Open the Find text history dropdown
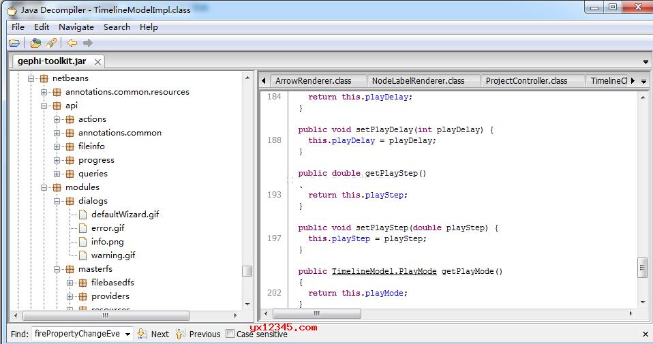This screenshot has height=344, width=653. click(x=127, y=334)
